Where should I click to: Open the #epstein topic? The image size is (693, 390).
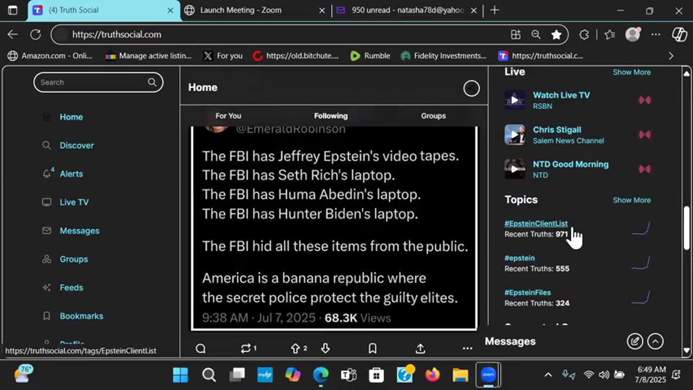[x=519, y=258]
